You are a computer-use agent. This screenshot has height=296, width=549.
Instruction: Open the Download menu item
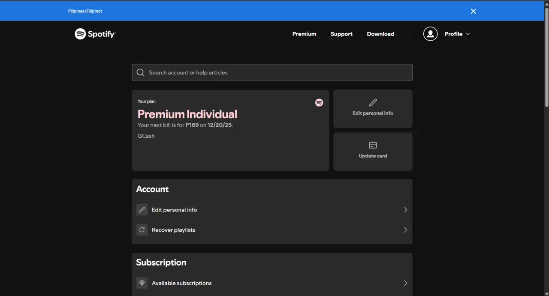click(x=380, y=34)
